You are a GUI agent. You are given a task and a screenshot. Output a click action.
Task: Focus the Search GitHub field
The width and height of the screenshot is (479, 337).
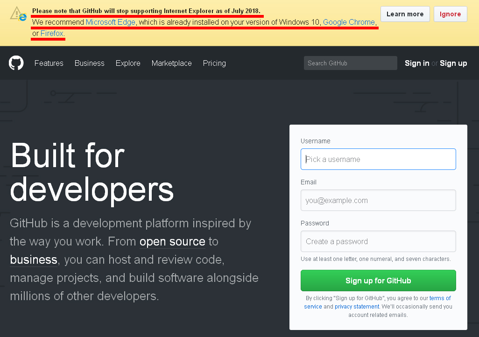coord(351,63)
